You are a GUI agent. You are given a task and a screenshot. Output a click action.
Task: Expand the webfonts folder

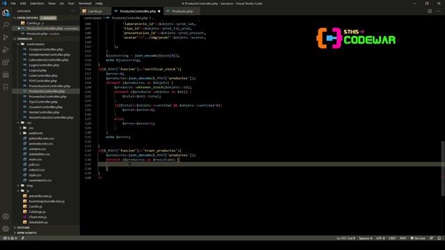[35, 133]
